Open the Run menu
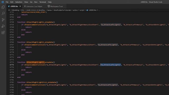 [x=36, y=2]
